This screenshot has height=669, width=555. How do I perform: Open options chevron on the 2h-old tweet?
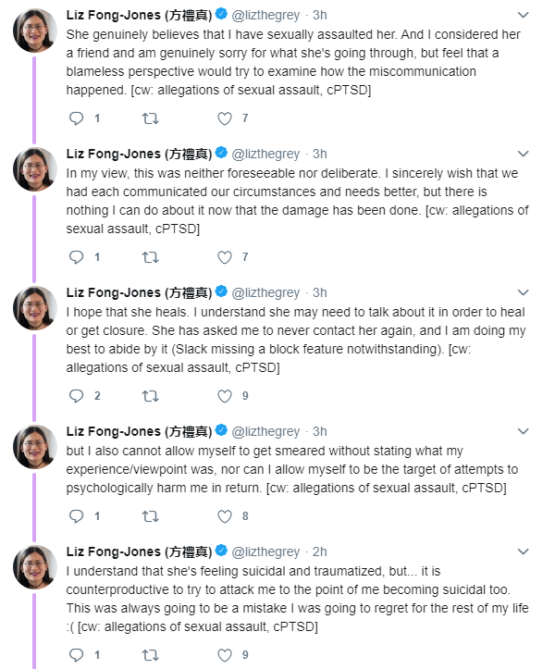point(523,552)
